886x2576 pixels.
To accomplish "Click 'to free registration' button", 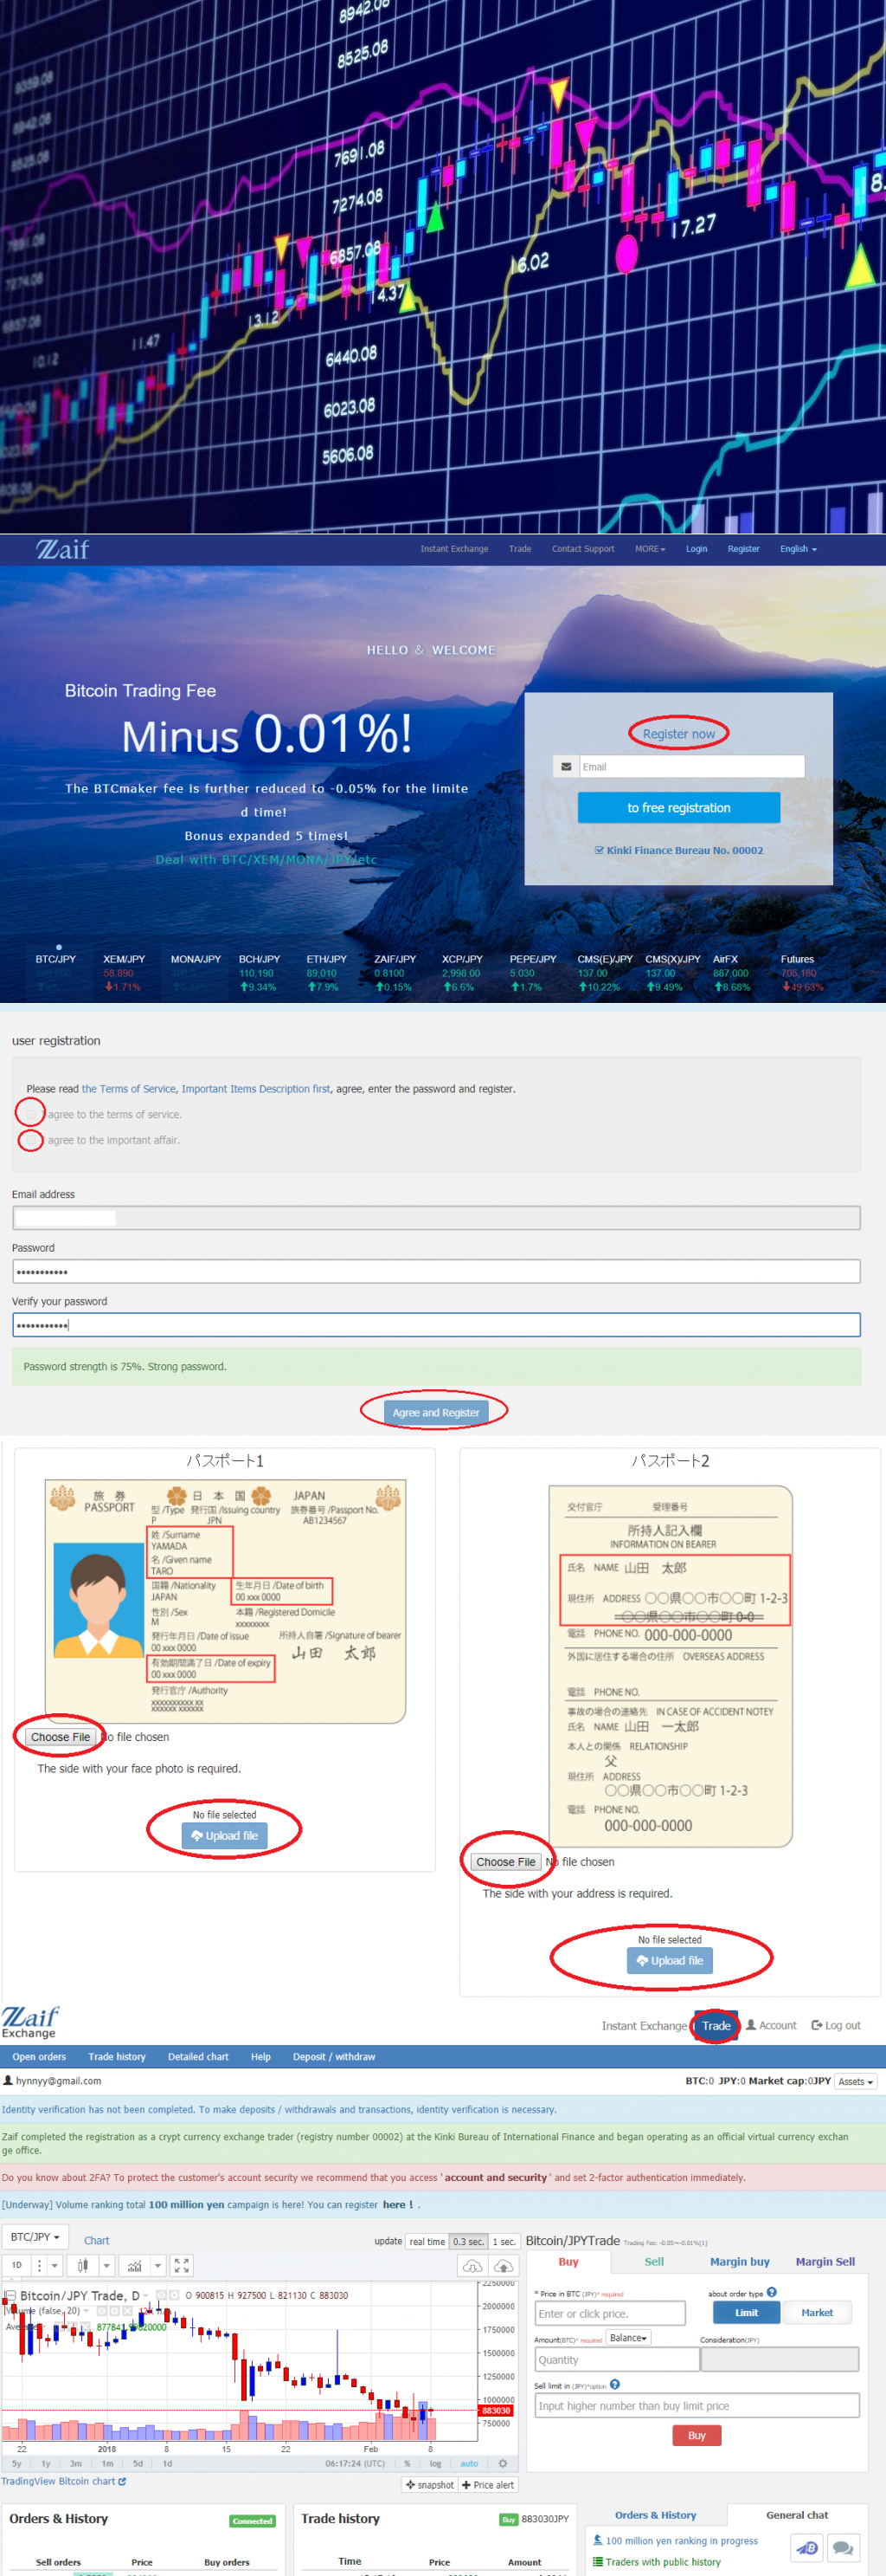I will tap(678, 807).
